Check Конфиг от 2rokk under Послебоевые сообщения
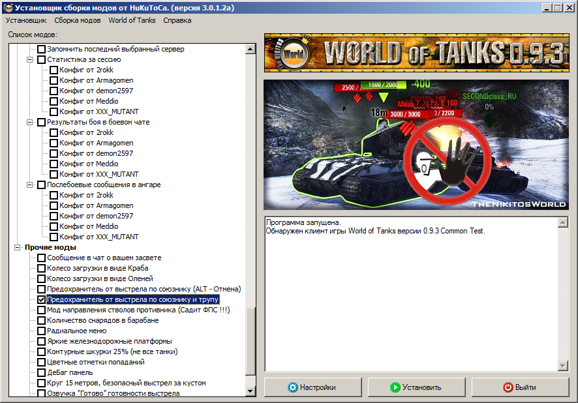Image resolution: width=578 pixels, height=403 pixels. point(53,195)
